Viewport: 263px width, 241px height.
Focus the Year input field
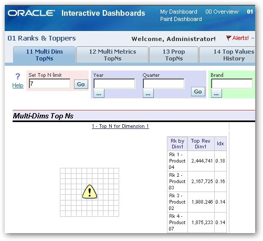pyautogui.click(x=114, y=84)
